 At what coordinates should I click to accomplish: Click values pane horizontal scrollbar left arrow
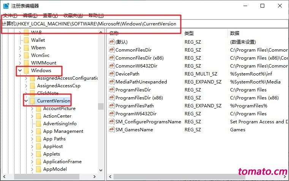tap(110, 177)
